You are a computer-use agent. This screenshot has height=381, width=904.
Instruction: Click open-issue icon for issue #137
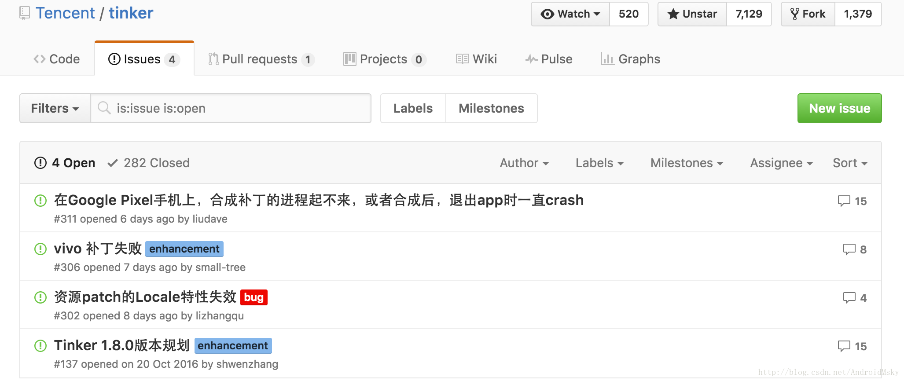pos(40,346)
